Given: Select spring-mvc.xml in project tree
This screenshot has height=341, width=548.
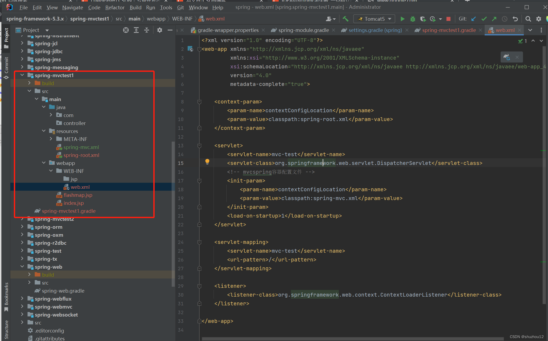Looking at the screenshot, I should (x=81, y=147).
